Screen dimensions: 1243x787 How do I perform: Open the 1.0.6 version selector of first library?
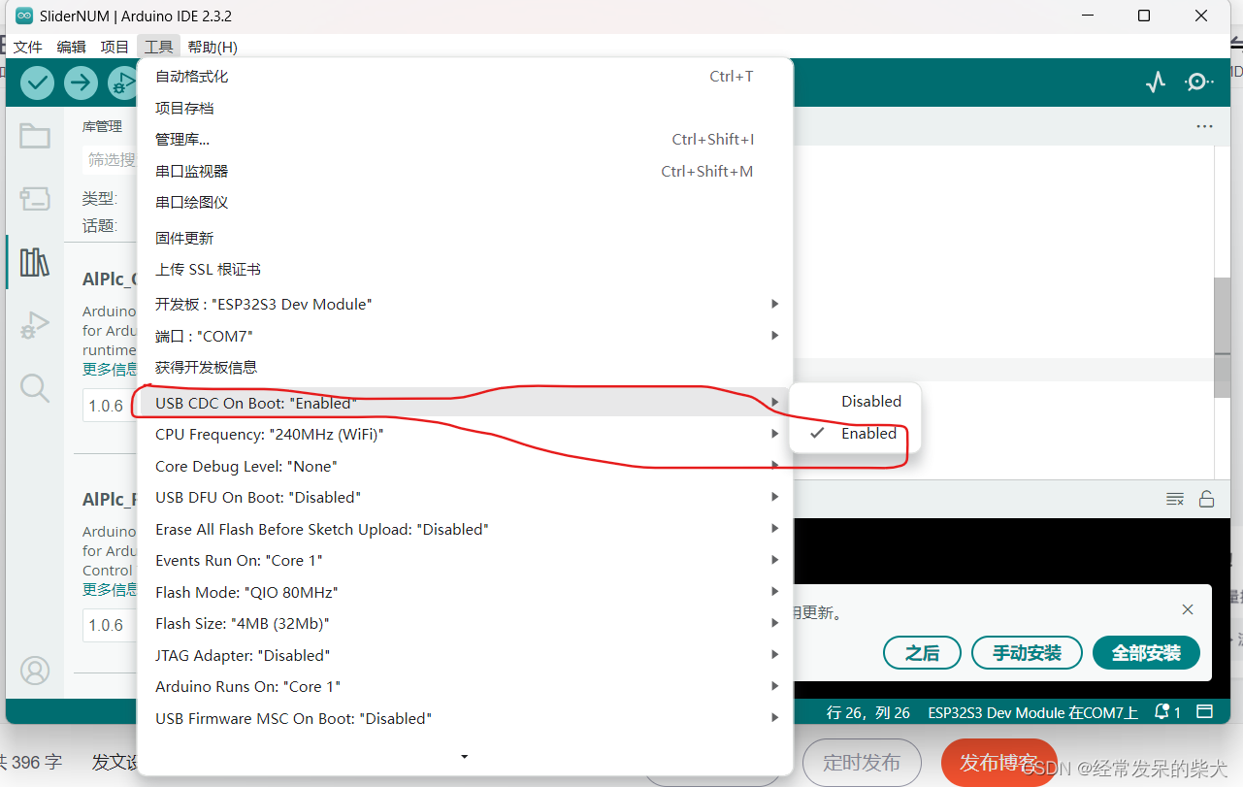pos(109,406)
